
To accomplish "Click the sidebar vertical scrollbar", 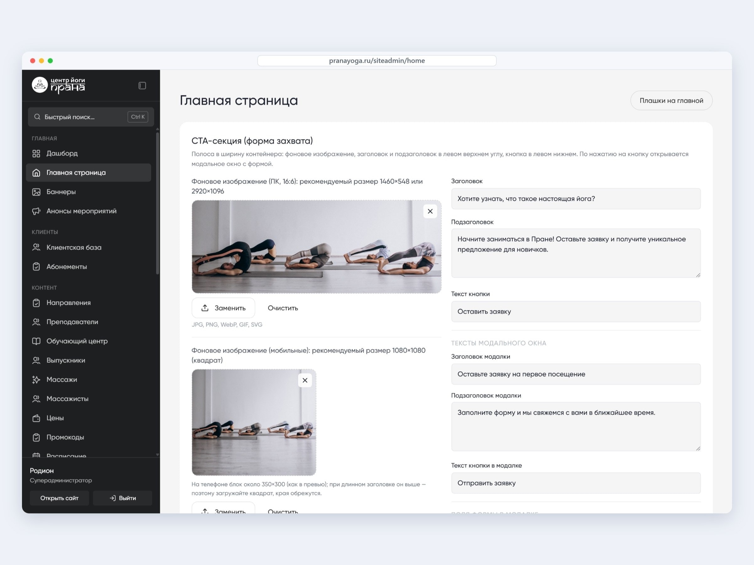I will (157, 203).
